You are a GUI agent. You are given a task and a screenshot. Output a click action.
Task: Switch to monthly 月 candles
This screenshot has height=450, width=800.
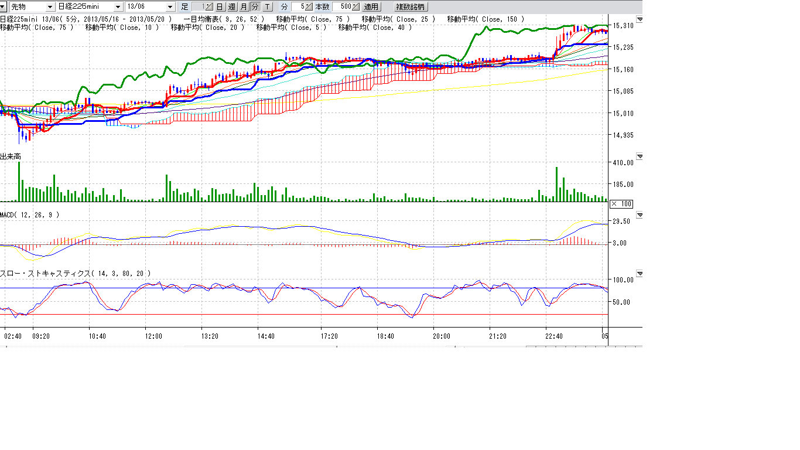tap(244, 7)
